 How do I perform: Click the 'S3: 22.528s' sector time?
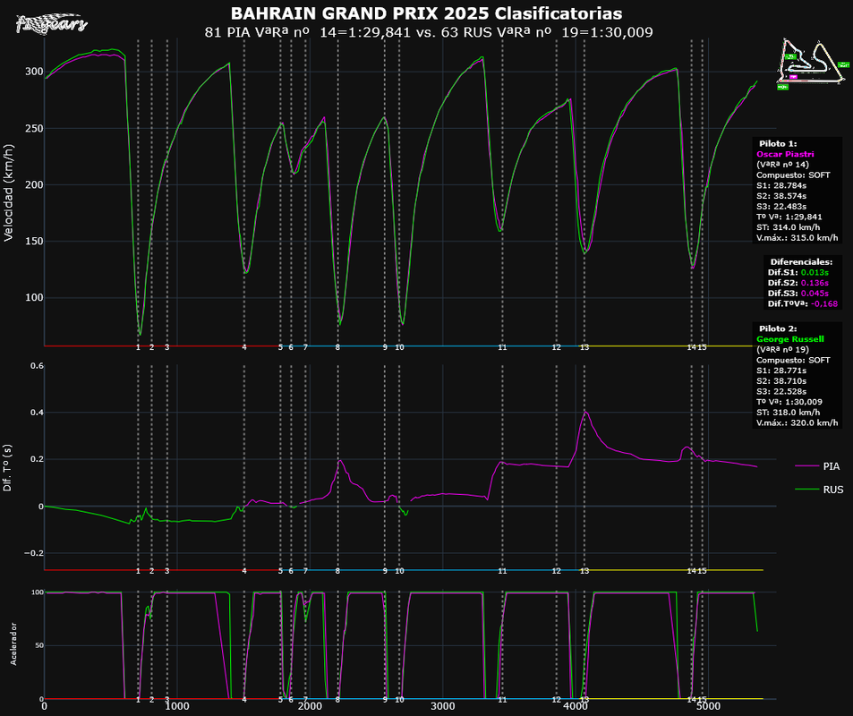point(781,391)
